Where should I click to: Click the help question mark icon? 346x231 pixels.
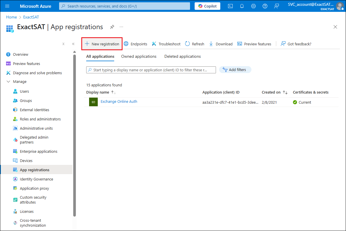pos(265,6)
